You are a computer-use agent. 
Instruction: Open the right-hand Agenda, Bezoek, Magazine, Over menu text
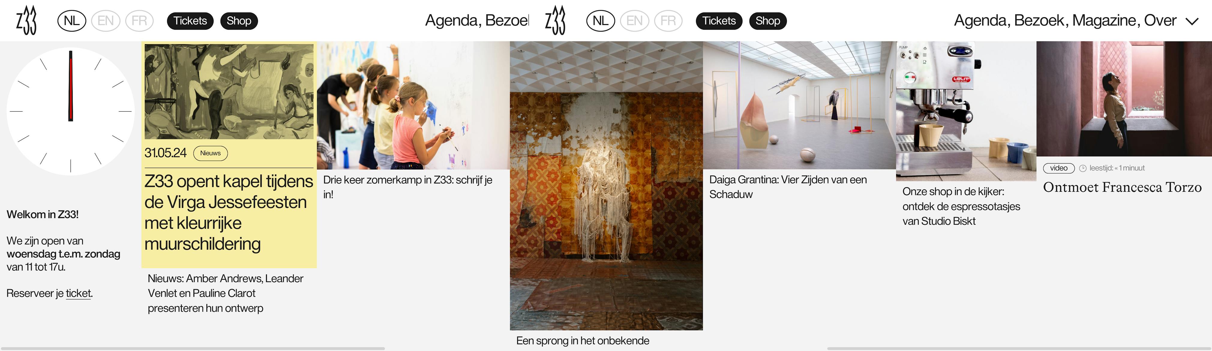pos(1065,20)
